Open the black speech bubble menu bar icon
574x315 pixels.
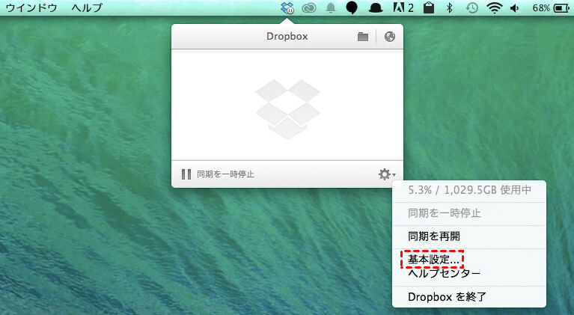[352, 8]
